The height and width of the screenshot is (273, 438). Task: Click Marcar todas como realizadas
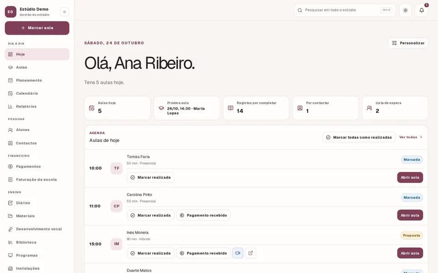click(x=359, y=137)
